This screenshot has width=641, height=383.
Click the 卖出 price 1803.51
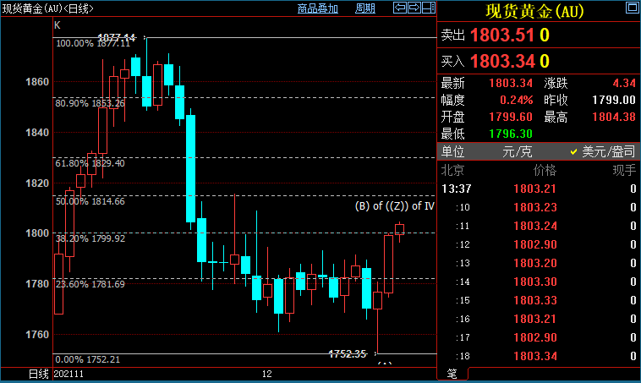point(501,36)
